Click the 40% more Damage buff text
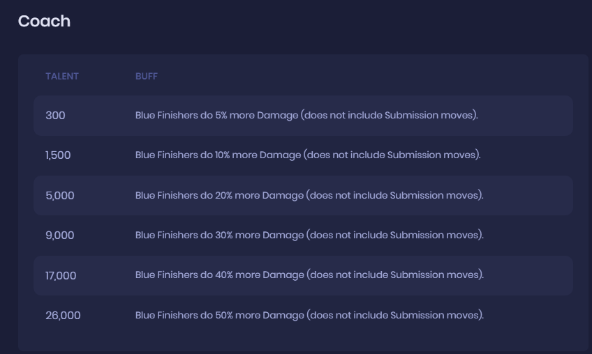The height and width of the screenshot is (354, 592). [309, 275]
